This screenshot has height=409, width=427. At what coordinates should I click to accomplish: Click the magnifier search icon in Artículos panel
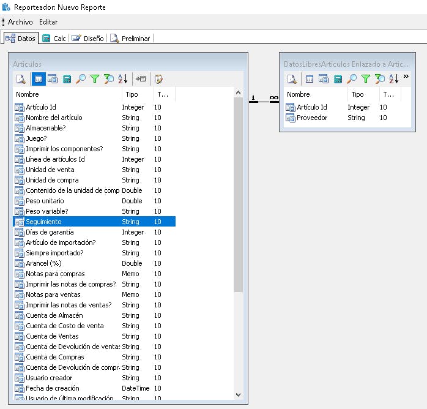(81, 79)
